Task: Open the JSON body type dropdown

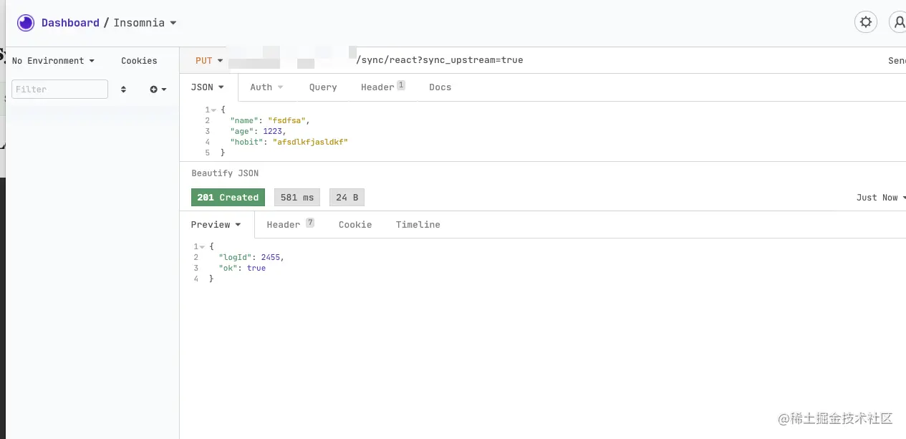Action: pos(208,87)
